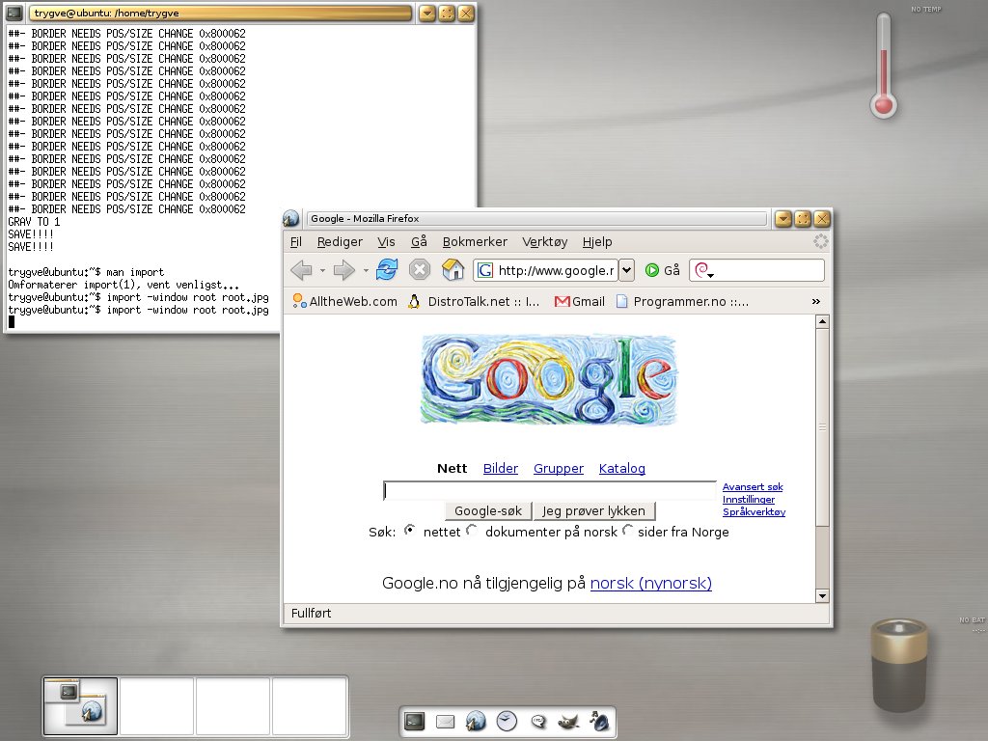Viewport: 988px width, 741px height.
Task: Click the Firefox vertical scrollbar thumb
Action: coord(822,427)
